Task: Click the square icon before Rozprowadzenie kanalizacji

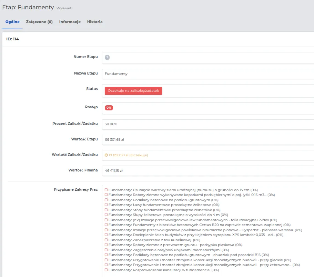Action: click(106, 270)
